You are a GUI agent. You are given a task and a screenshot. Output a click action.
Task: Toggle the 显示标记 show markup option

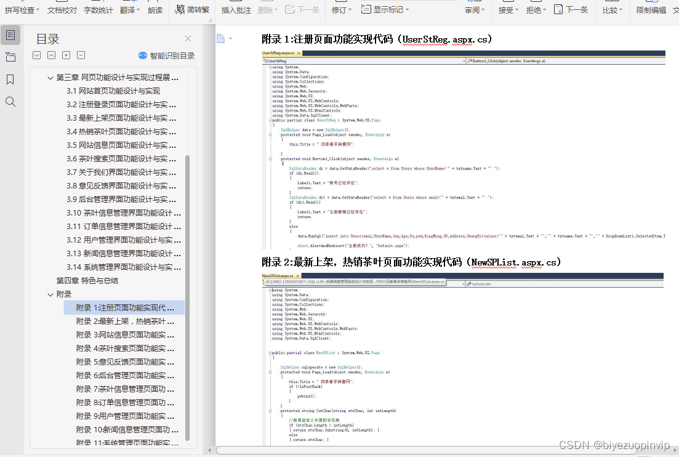pyautogui.click(x=385, y=9)
